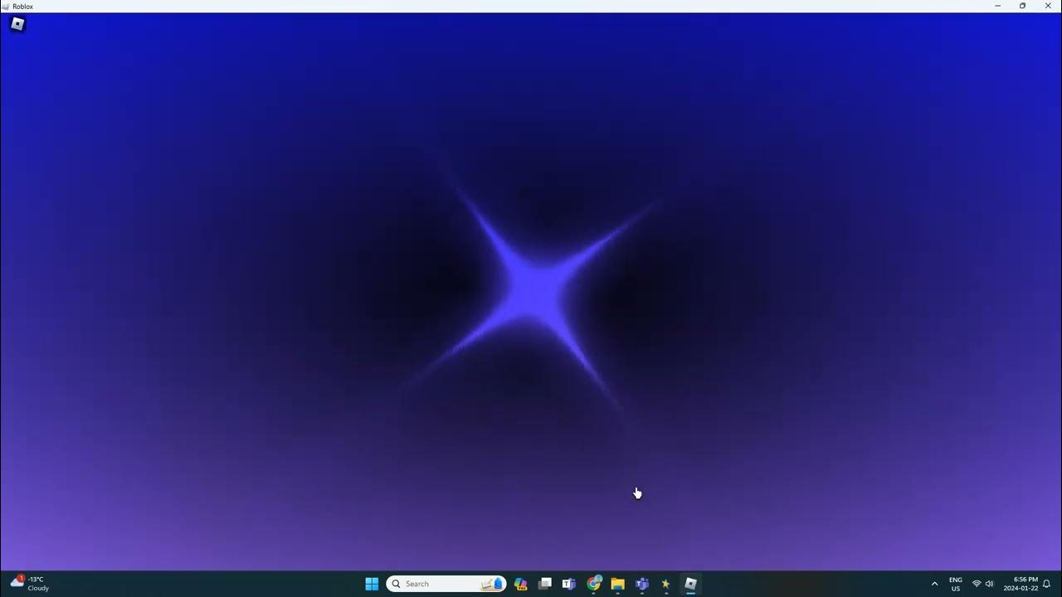Expand the hidden system tray icons
This screenshot has width=1062, height=597.
pyautogui.click(x=934, y=584)
